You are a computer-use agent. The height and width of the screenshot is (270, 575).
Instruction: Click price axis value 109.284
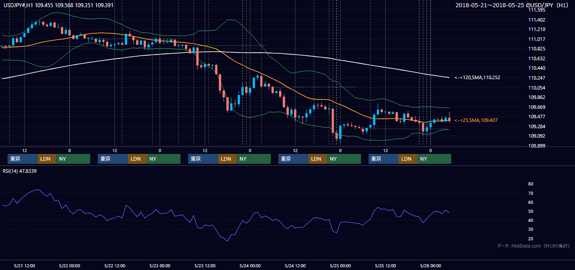(x=537, y=126)
